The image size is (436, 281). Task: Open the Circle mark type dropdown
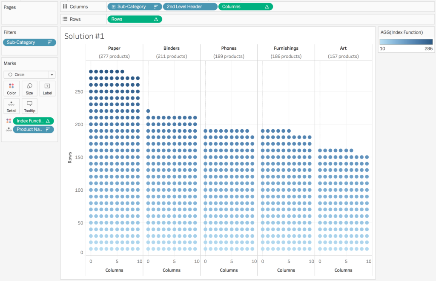52,75
